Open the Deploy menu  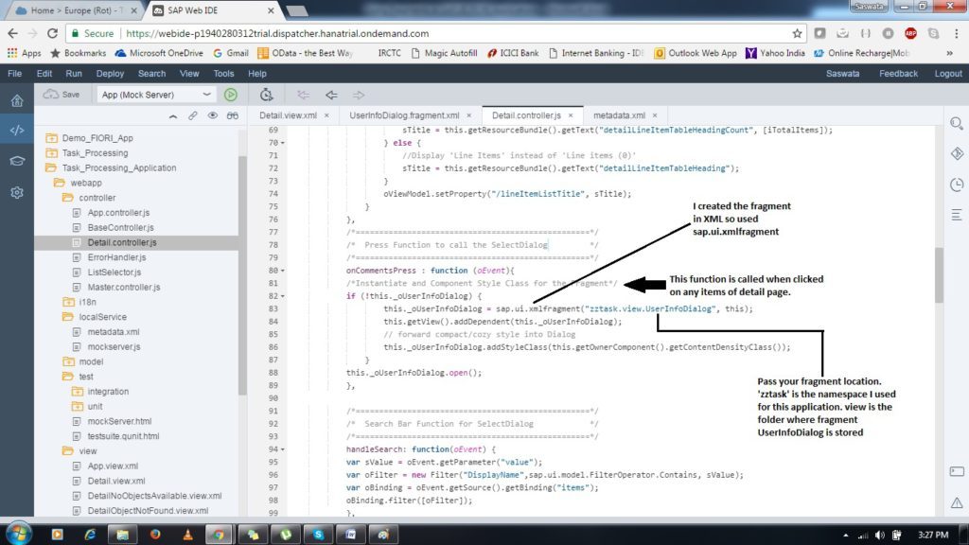tap(110, 74)
